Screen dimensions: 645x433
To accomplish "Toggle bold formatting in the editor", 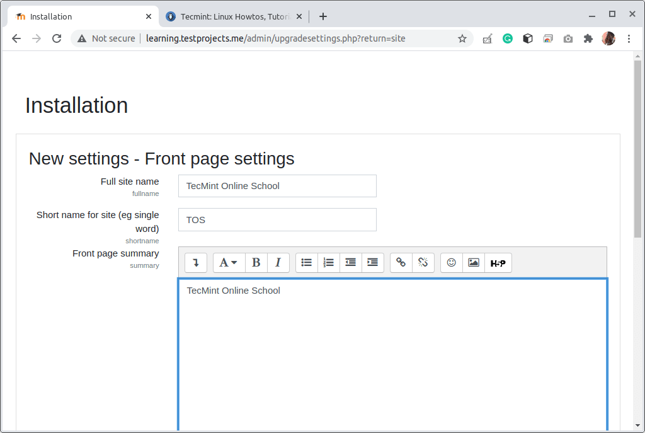I will [x=256, y=263].
